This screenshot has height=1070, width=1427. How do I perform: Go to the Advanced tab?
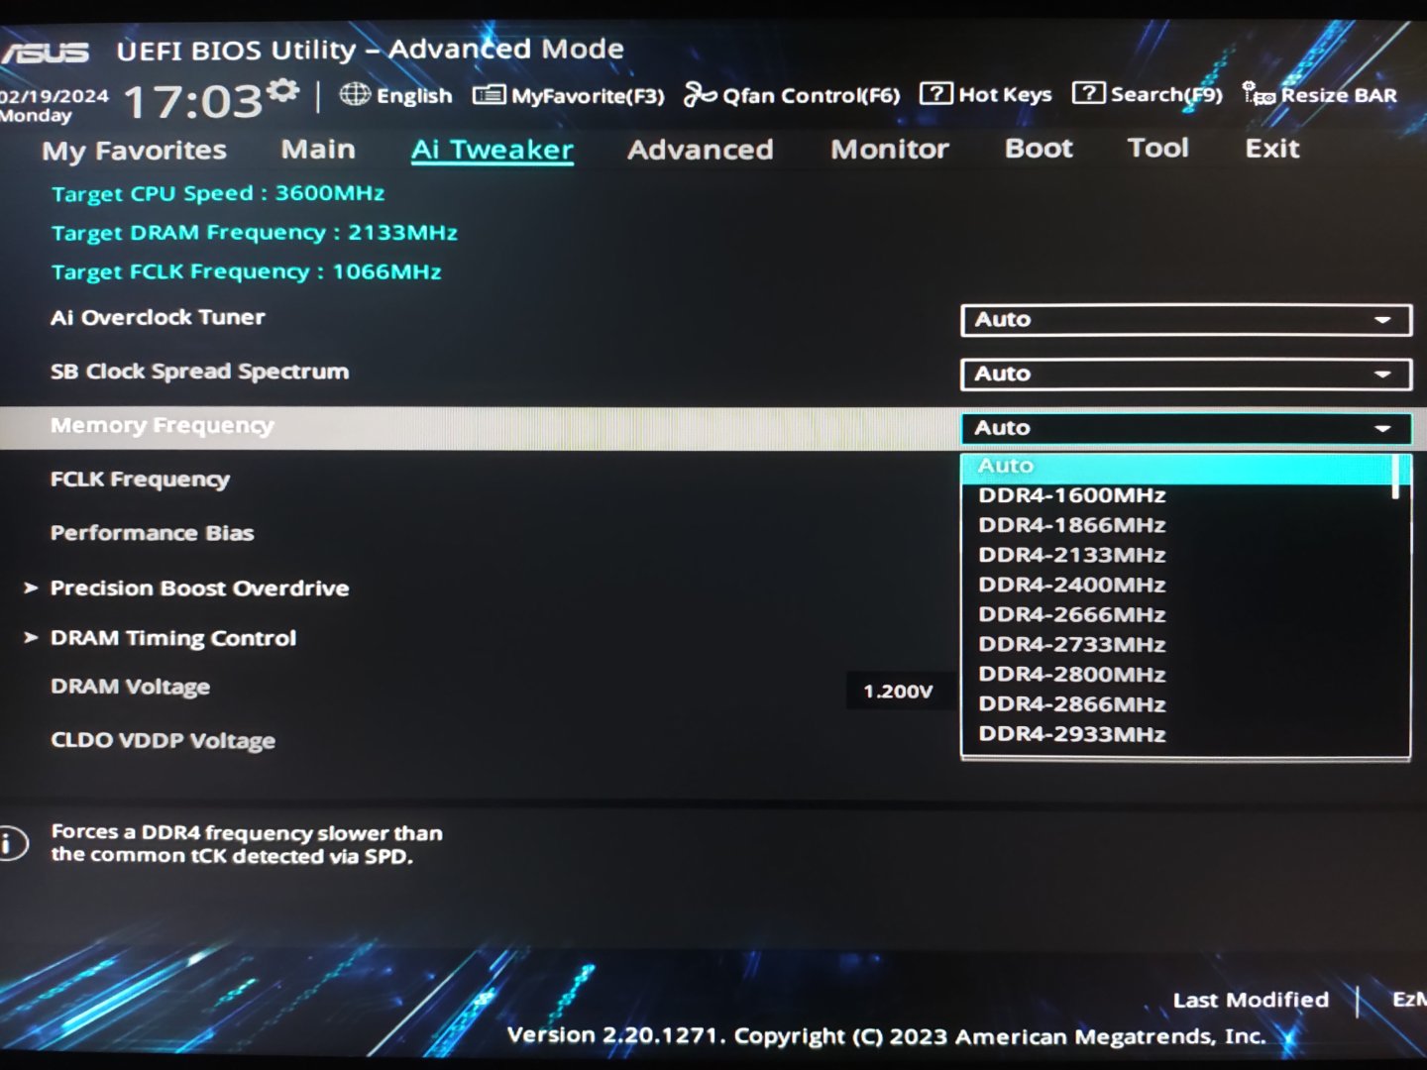click(x=701, y=150)
